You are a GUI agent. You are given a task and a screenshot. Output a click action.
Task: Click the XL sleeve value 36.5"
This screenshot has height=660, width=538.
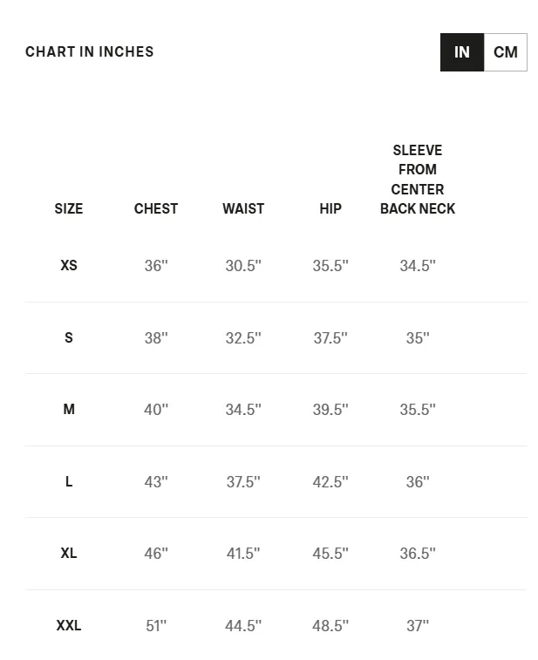[418, 553]
